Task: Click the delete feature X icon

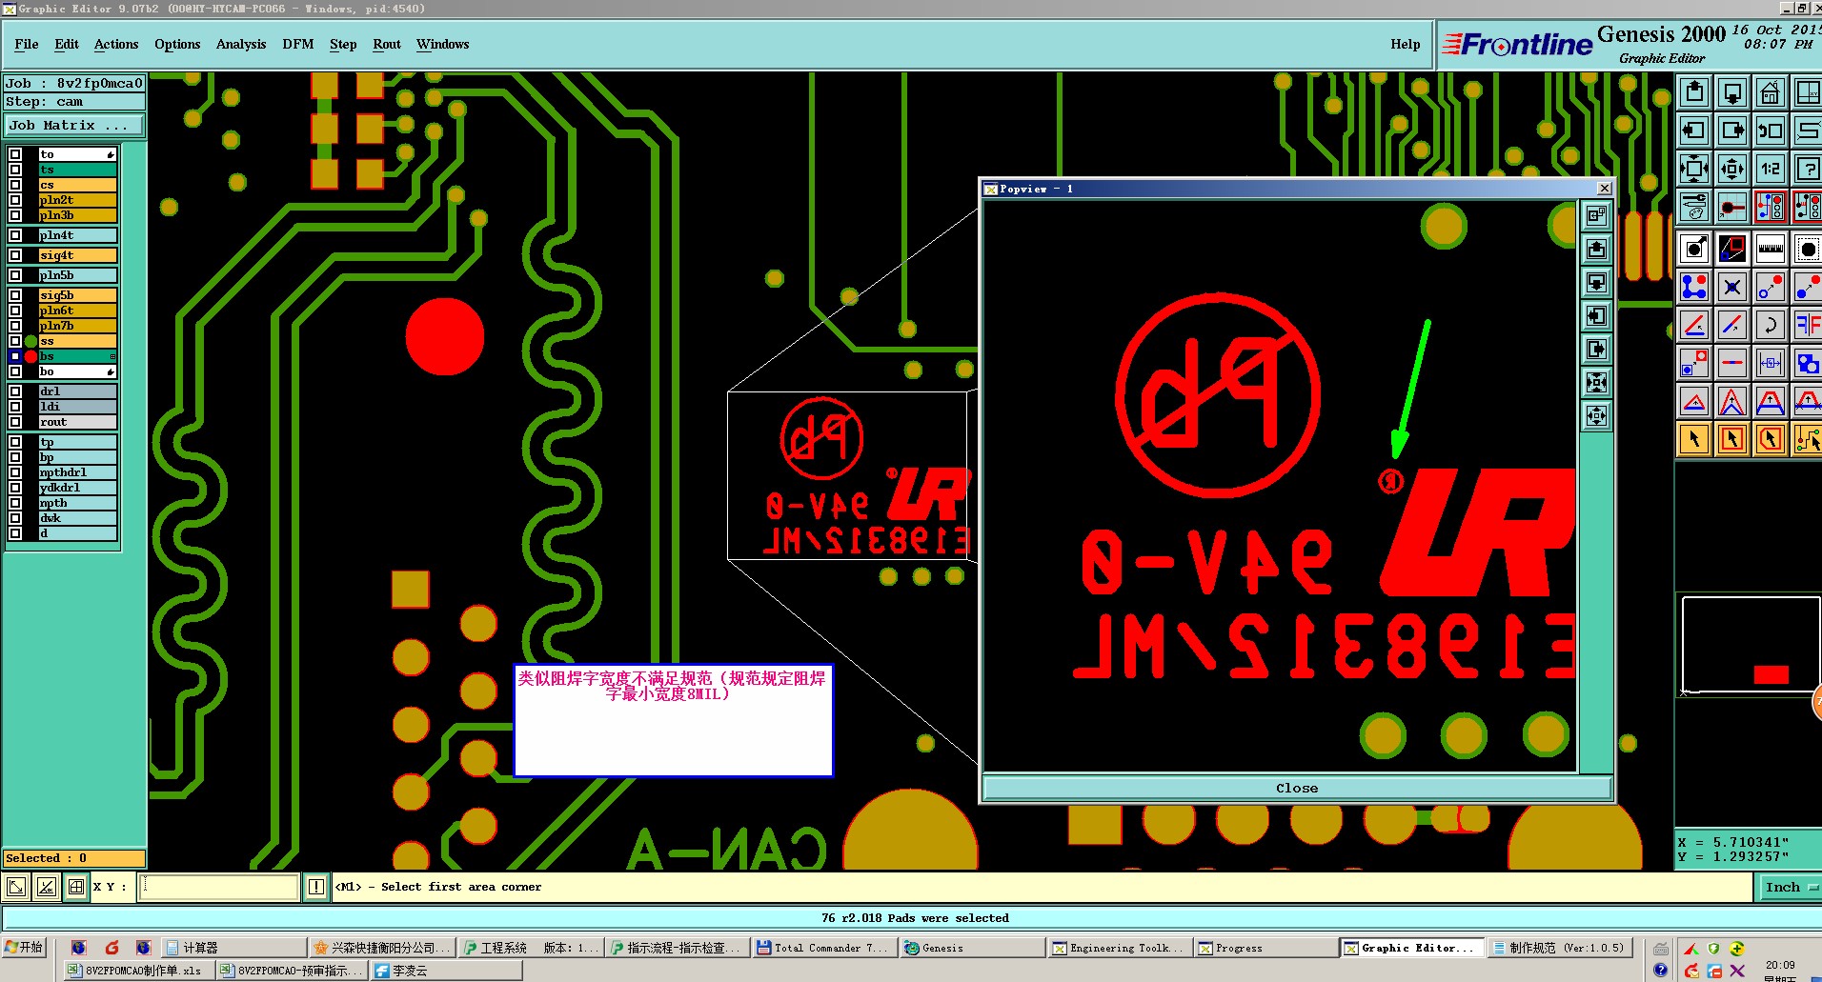Action: [x=1732, y=287]
